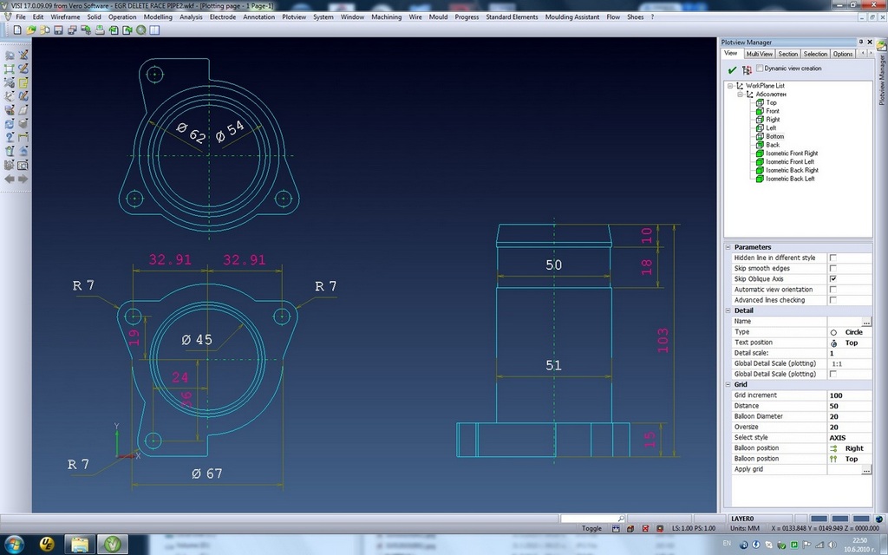Click the Open folder toolbar icon

point(31,29)
